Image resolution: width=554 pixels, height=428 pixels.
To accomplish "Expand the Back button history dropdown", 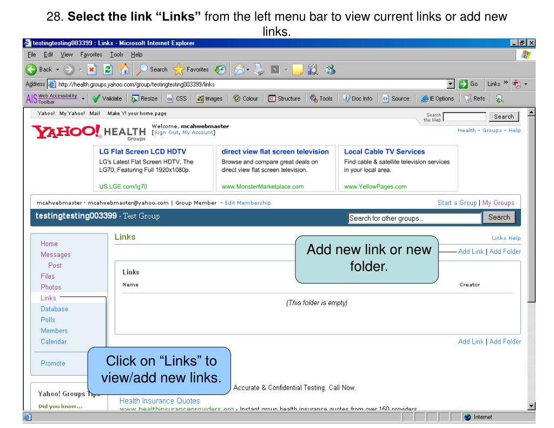I will click(57, 70).
